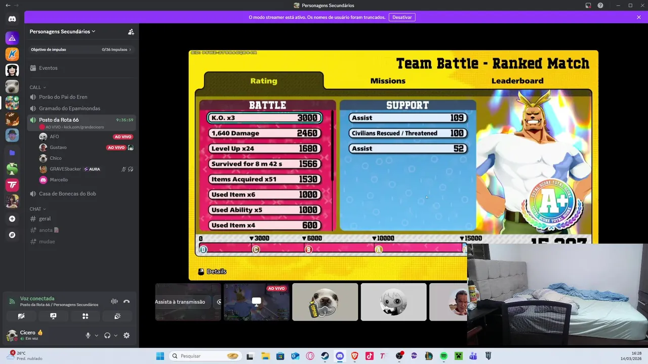The image size is (648, 364).
Task: Join Gramado do Epaminondas voice channel
Action: (82, 108)
